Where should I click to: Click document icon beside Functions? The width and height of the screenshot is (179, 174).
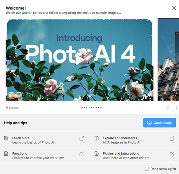tap(6, 154)
